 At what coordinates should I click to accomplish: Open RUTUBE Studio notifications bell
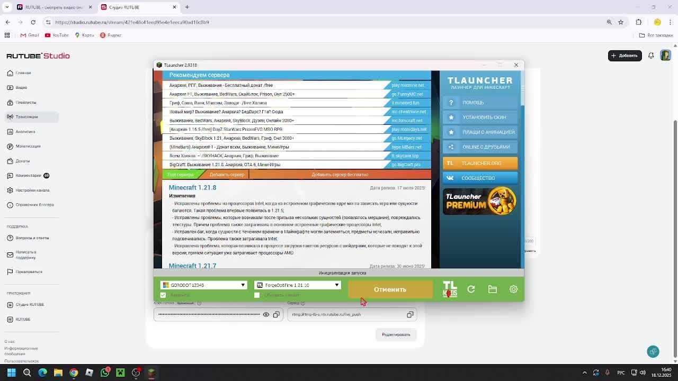tap(651, 55)
